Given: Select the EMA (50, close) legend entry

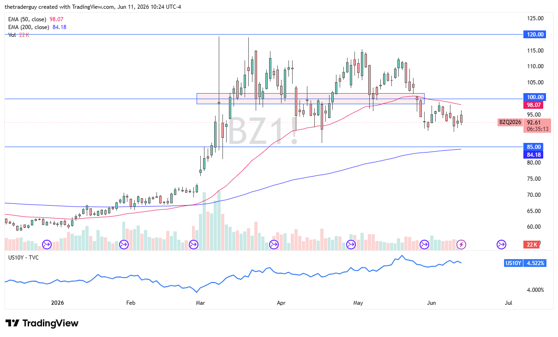Looking at the screenshot, I should pyautogui.click(x=36, y=19).
